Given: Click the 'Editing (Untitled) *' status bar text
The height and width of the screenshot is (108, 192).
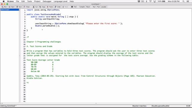Looking at the screenshot, I should click(x=8, y=106).
